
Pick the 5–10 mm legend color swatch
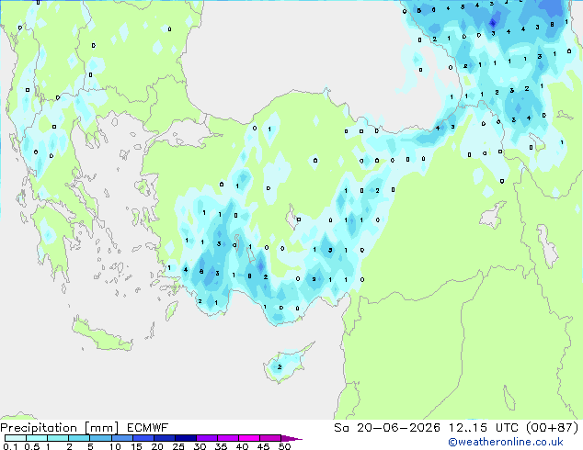[100, 438]
